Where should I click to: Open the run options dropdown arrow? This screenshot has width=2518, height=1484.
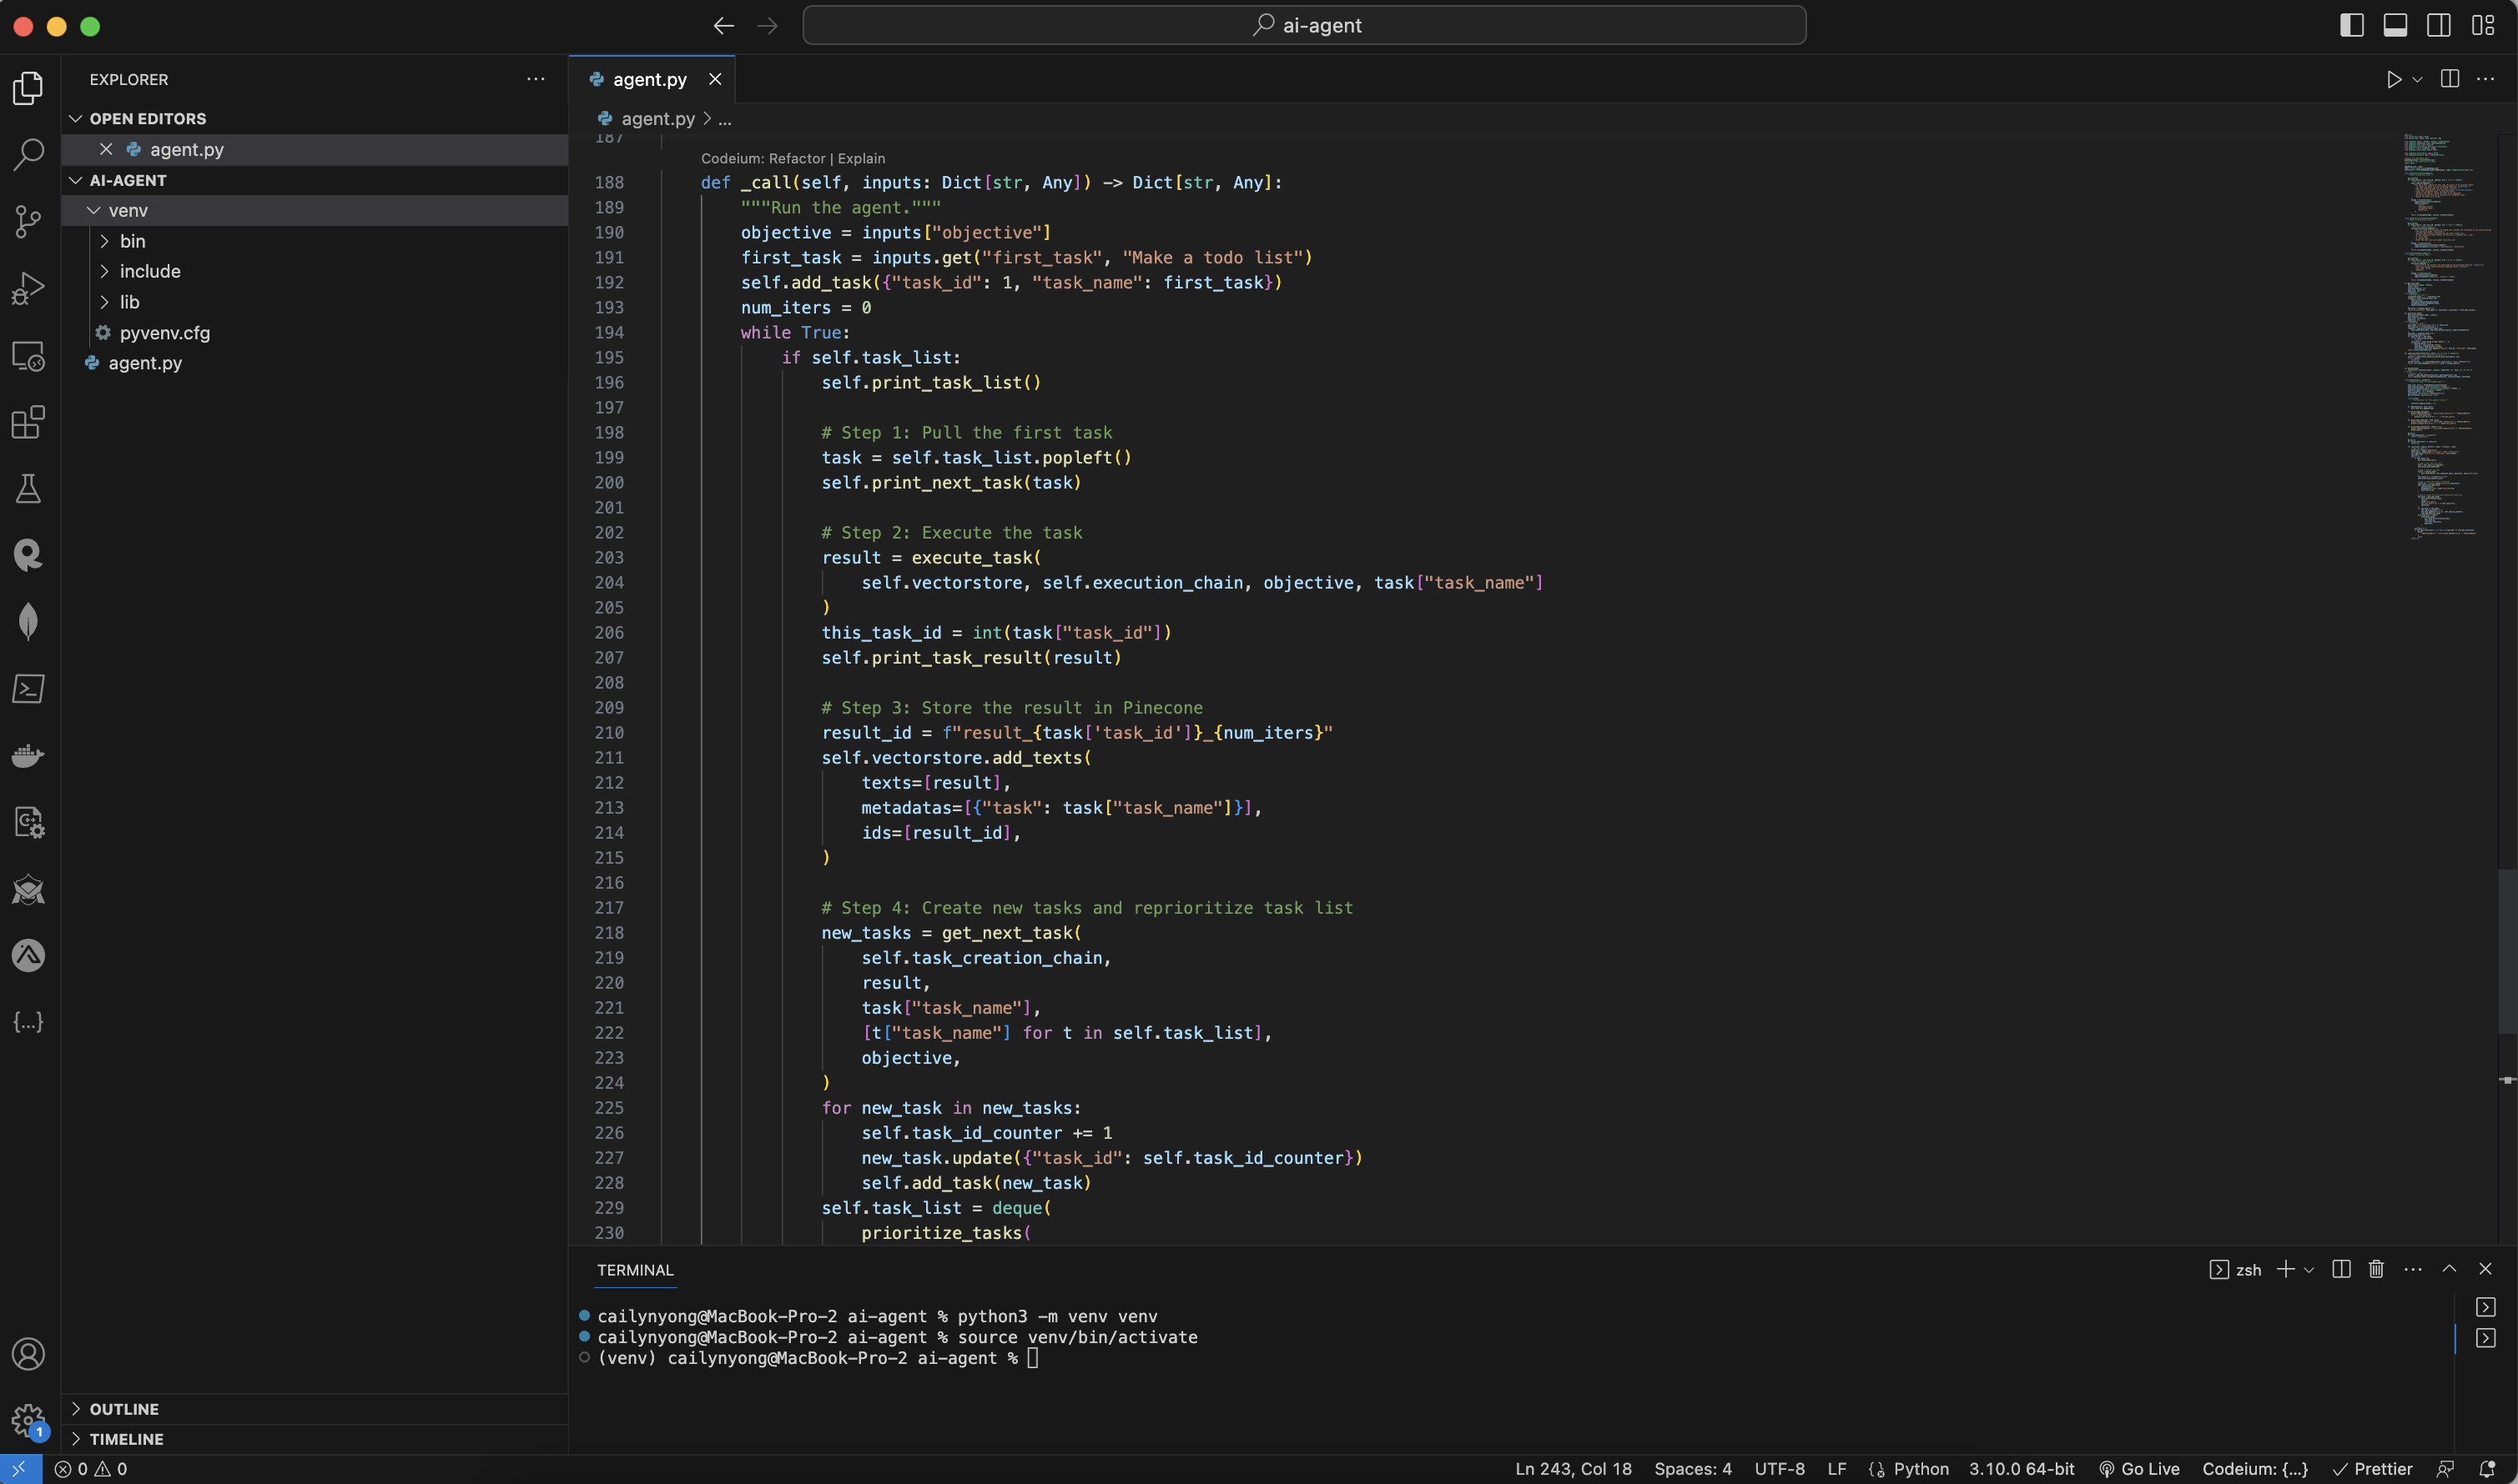(2417, 79)
